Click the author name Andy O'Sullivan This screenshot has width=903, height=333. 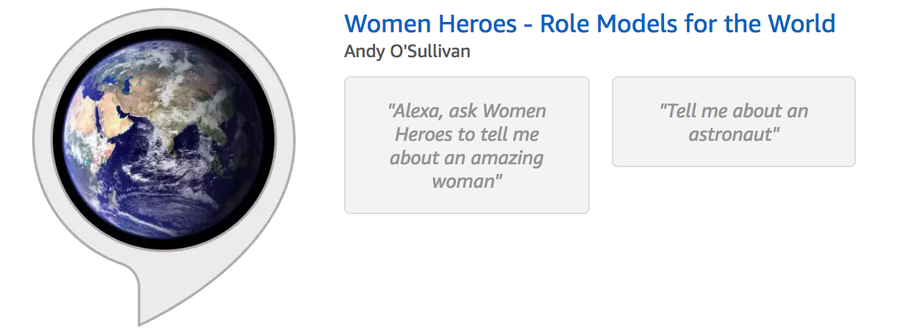coord(407,51)
